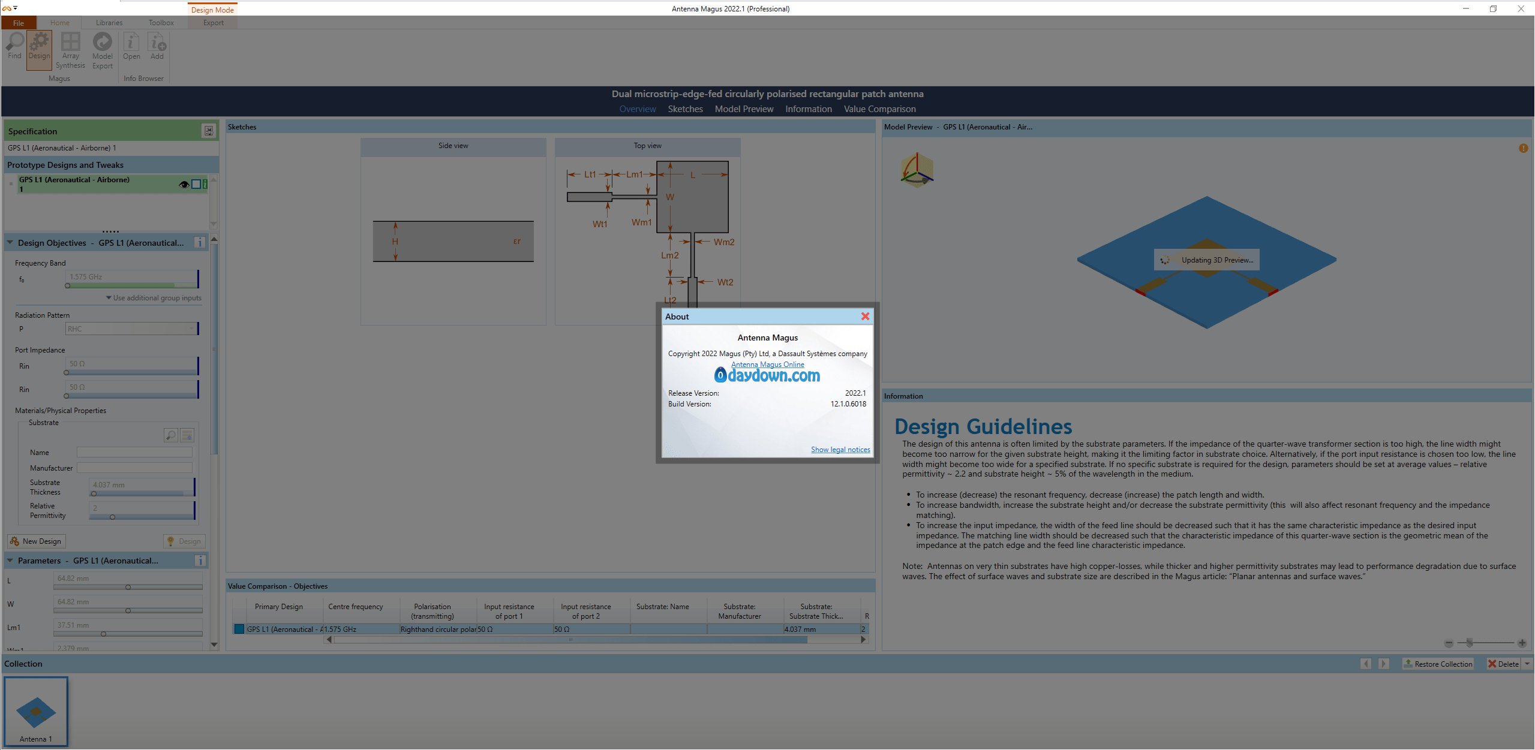This screenshot has height=750, width=1535.
Task: Select the Sketches view tab
Action: coord(686,109)
